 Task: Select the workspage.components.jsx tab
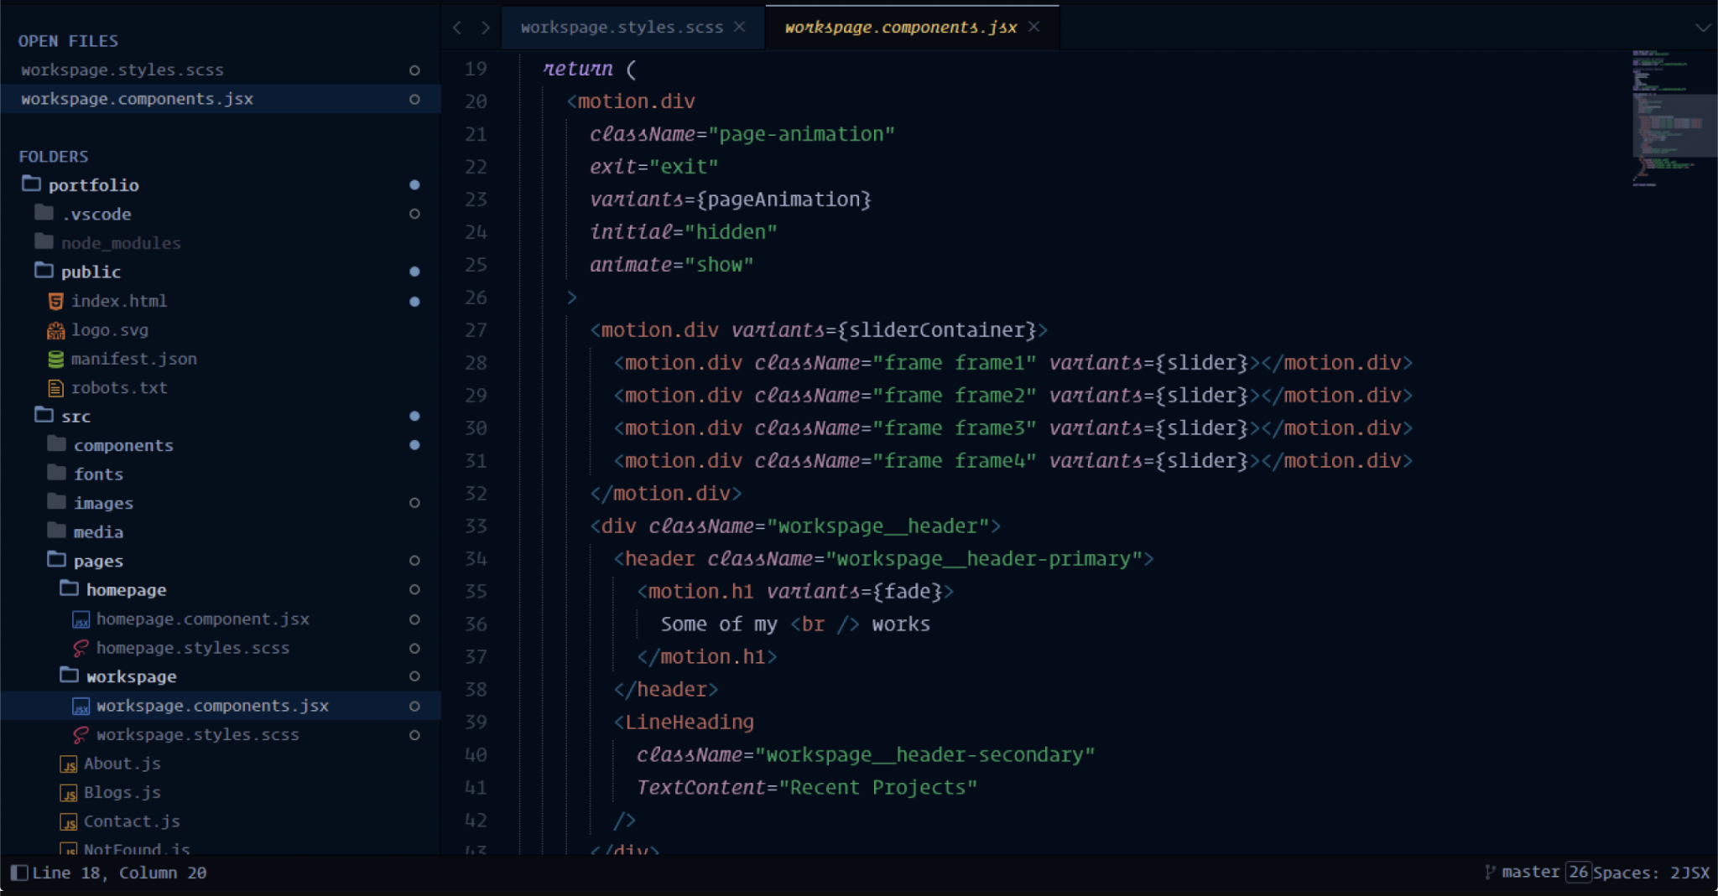[x=898, y=27]
